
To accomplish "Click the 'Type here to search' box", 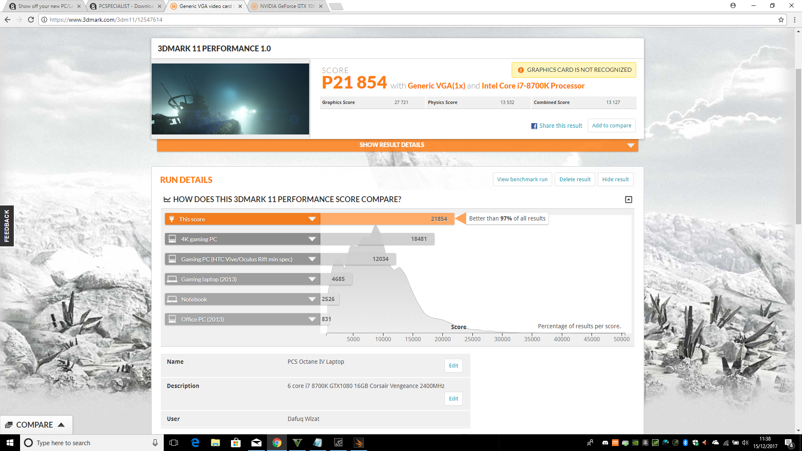I will click(92, 443).
